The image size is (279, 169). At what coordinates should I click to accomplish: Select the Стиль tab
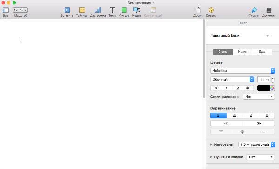coord(223,52)
